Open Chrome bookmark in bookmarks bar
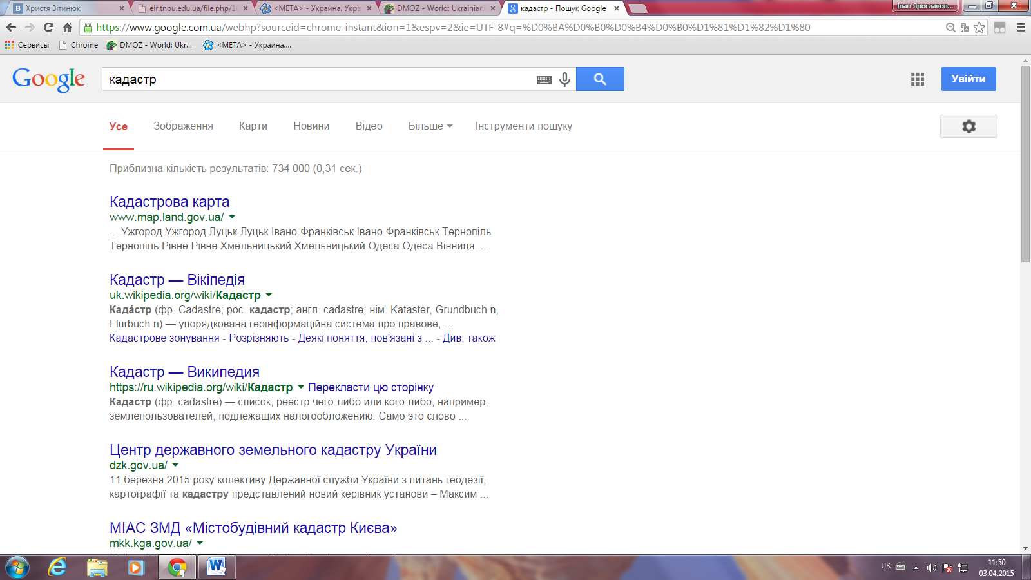Image resolution: width=1031 pixels, height=580 pixels. (78, 45)
